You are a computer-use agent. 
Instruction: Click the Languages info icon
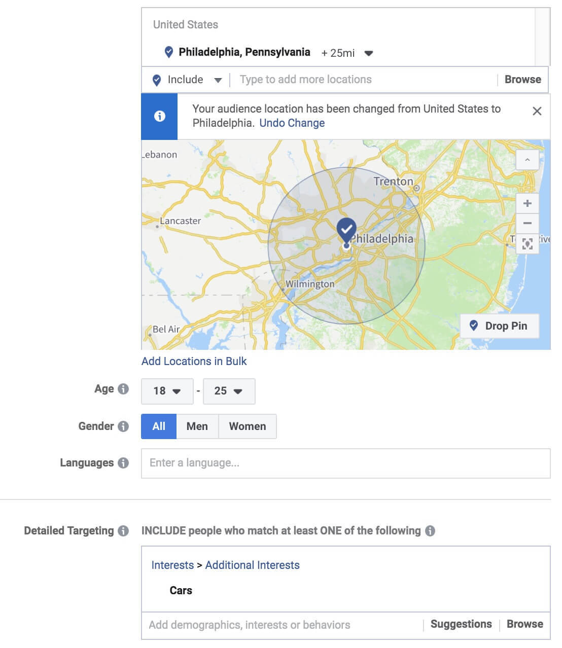coord(123,463)
